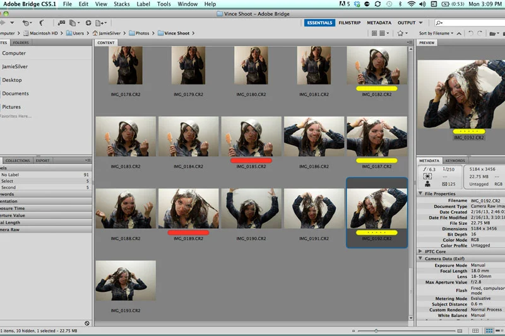Toggle ascending sort order arrow
This screenshot has height=336, width=505.
point(459,33)
